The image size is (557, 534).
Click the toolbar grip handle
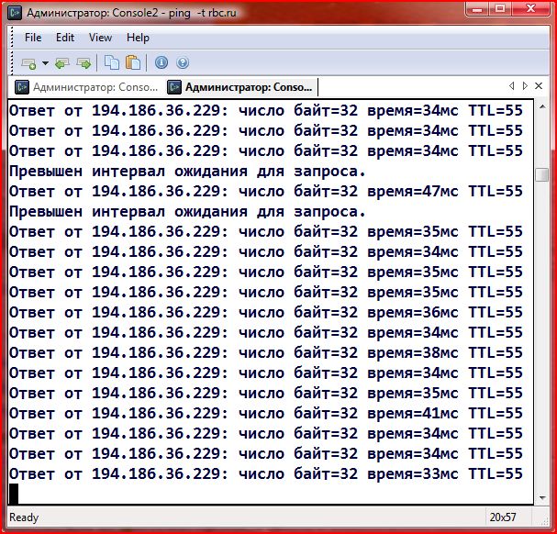[12, 63]
